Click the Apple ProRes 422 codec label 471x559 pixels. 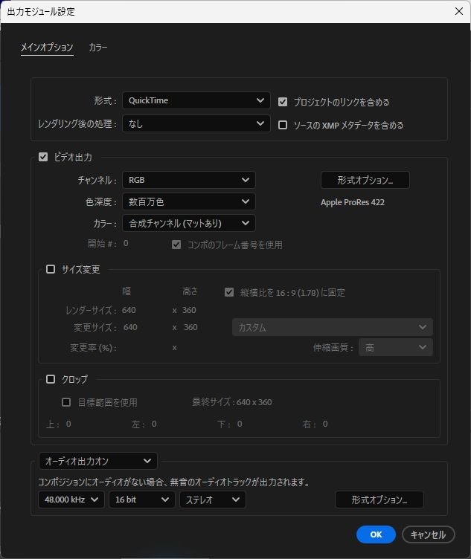point(353,202)
